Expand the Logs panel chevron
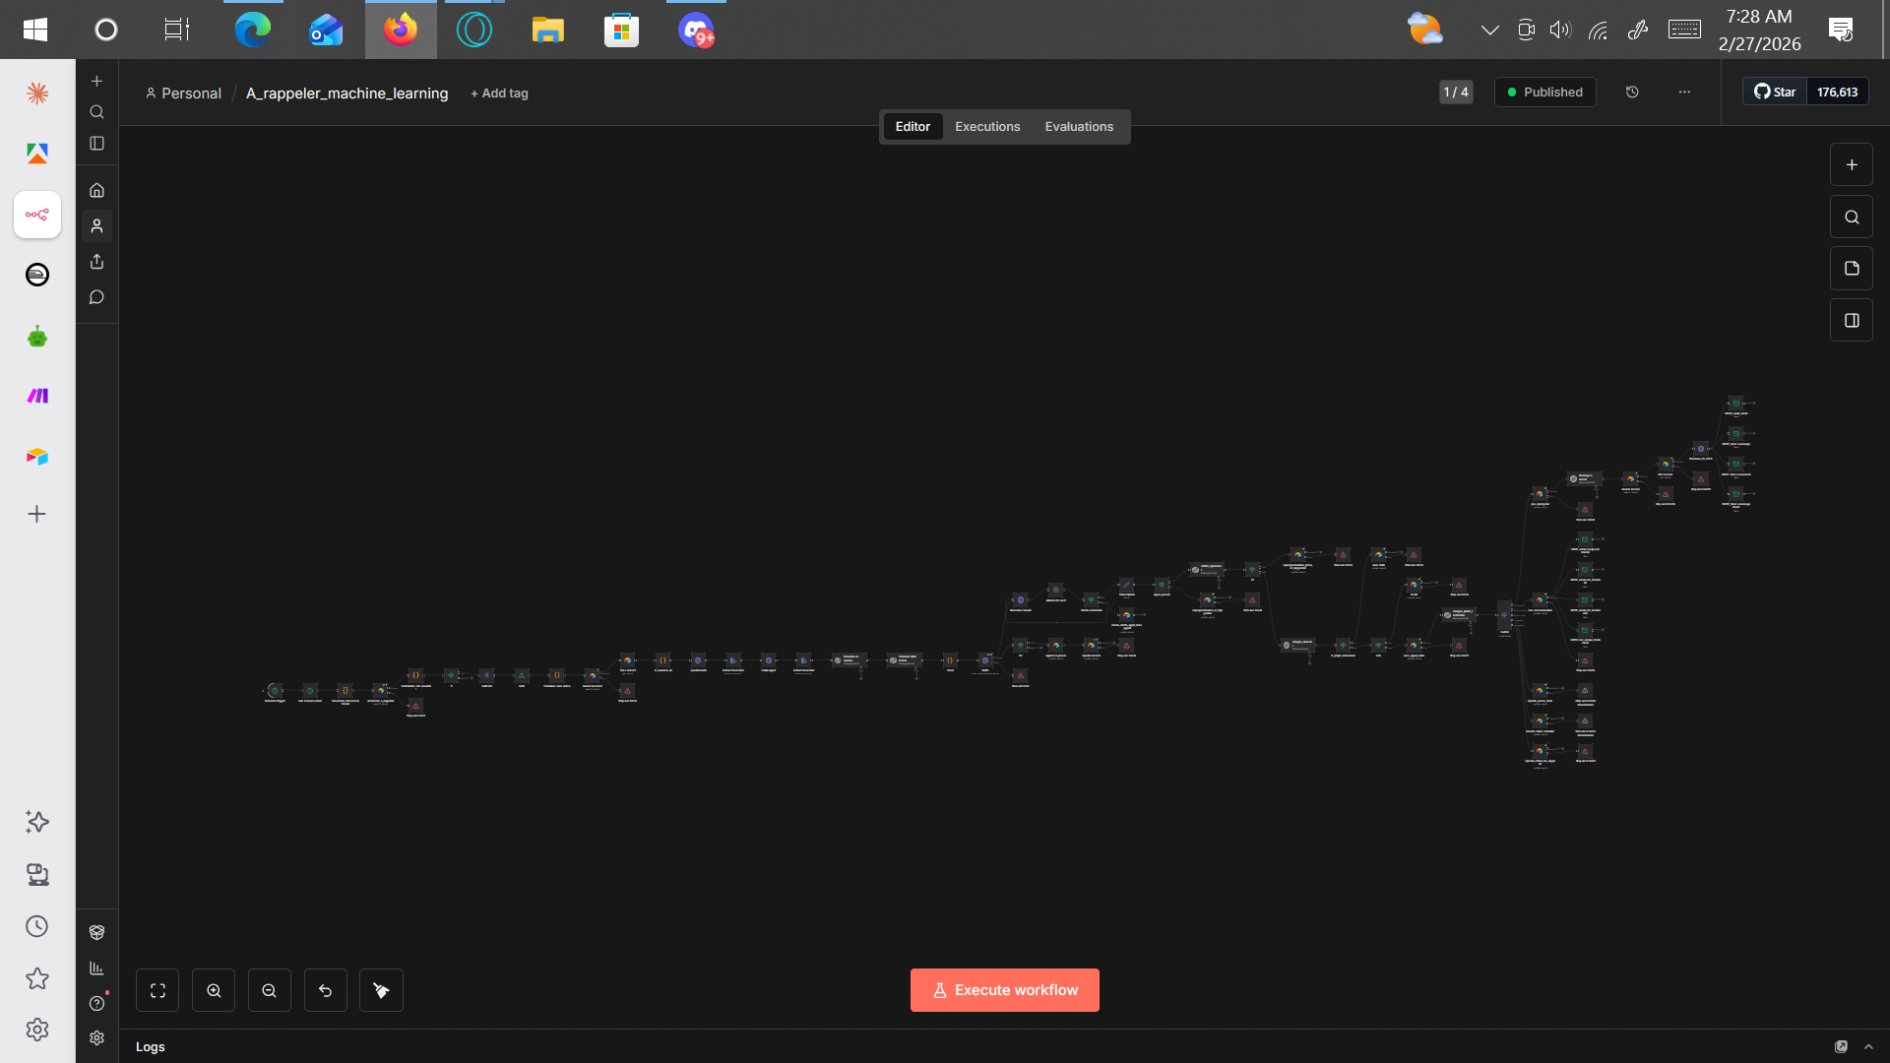 click(x=1868, y=1046)
